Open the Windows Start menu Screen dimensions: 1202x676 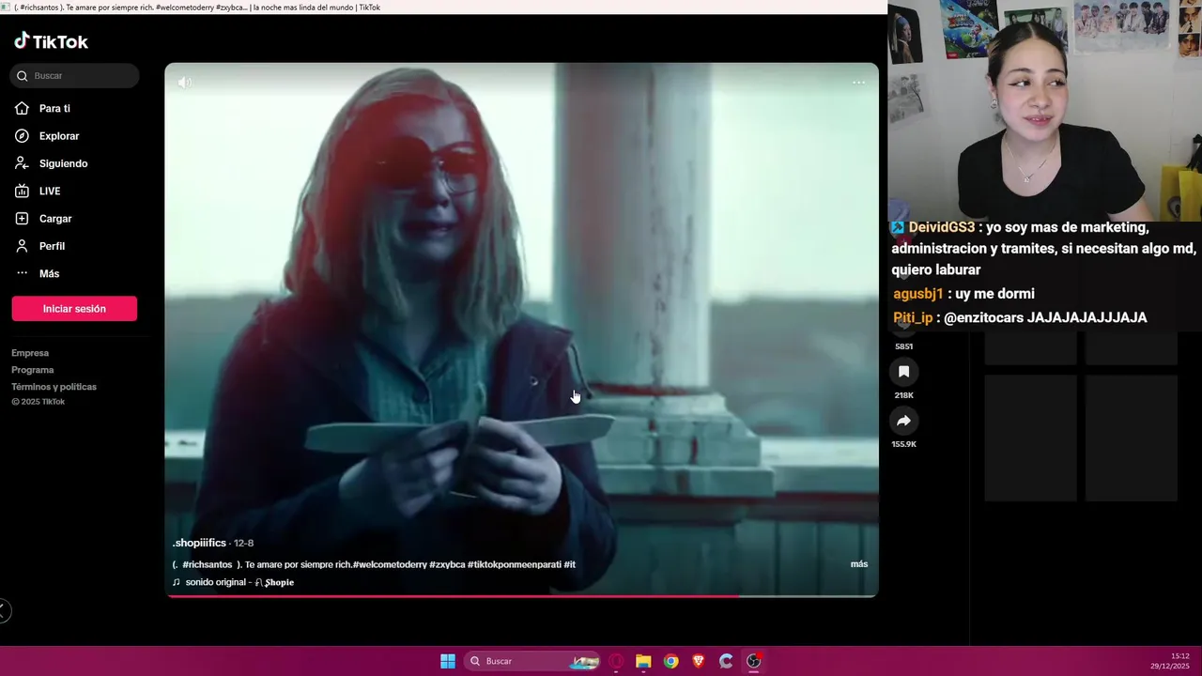pos(448,661)
